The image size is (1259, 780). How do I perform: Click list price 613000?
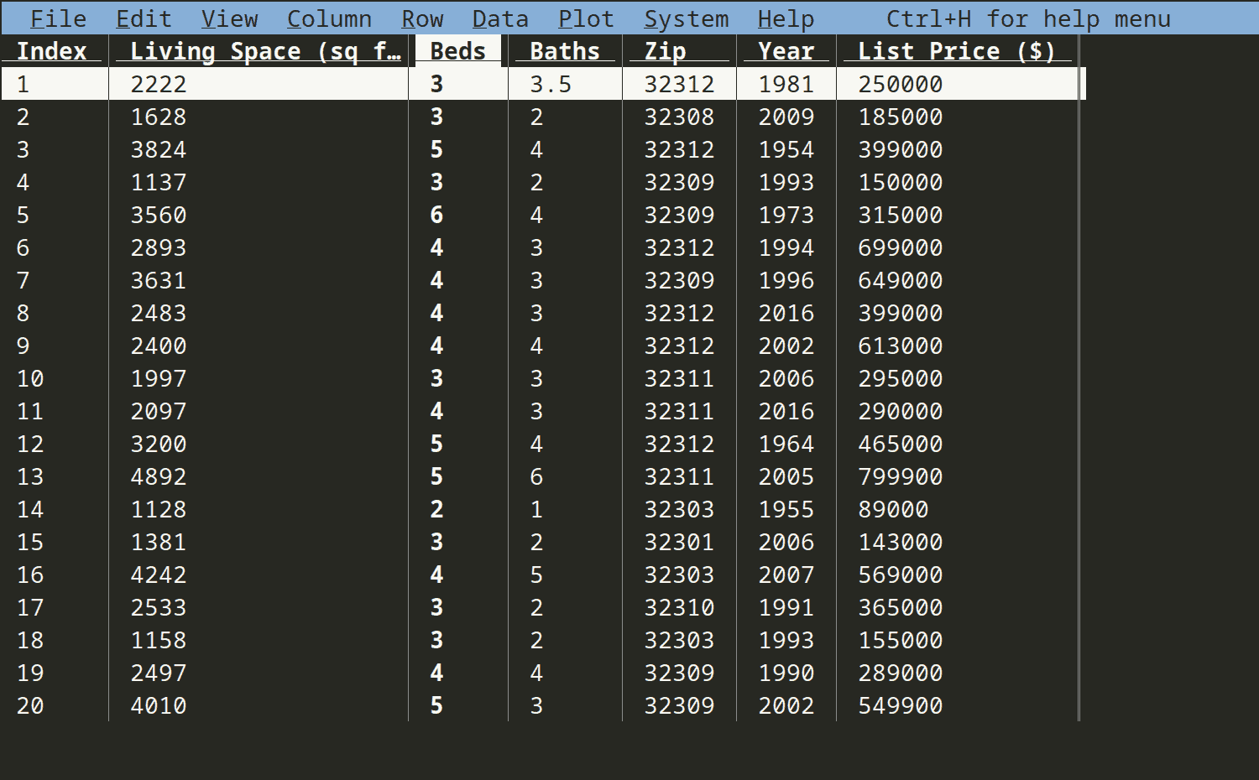901,346
